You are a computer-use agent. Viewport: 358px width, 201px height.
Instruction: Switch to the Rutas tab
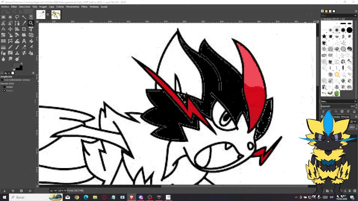pyautogui.click(x=345, y=117)
